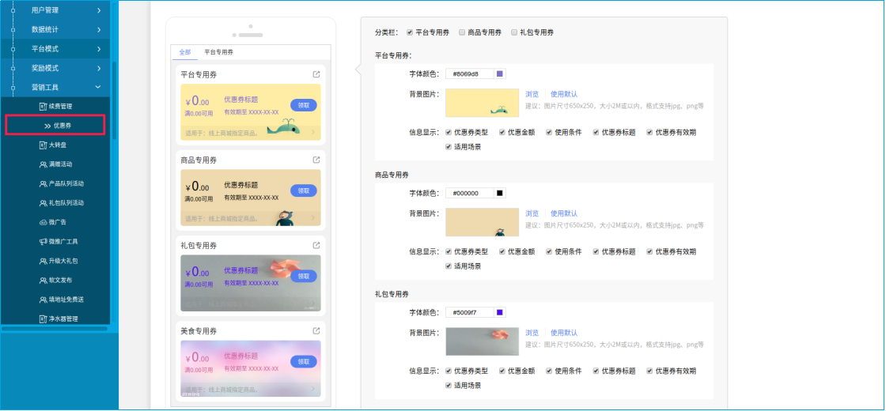Open the purple #8069d8 color swatch
Image resolution: width=886 pixels, height=411 pixels.
[x=499, y=74]
